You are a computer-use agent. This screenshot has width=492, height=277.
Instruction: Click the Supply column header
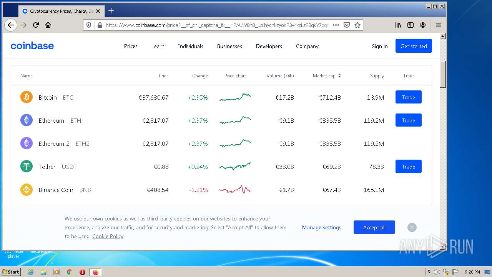pos(377,76)
